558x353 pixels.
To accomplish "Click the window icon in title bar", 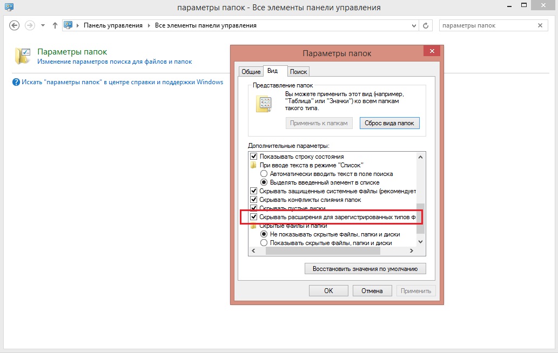I will (x=9, y=7).
